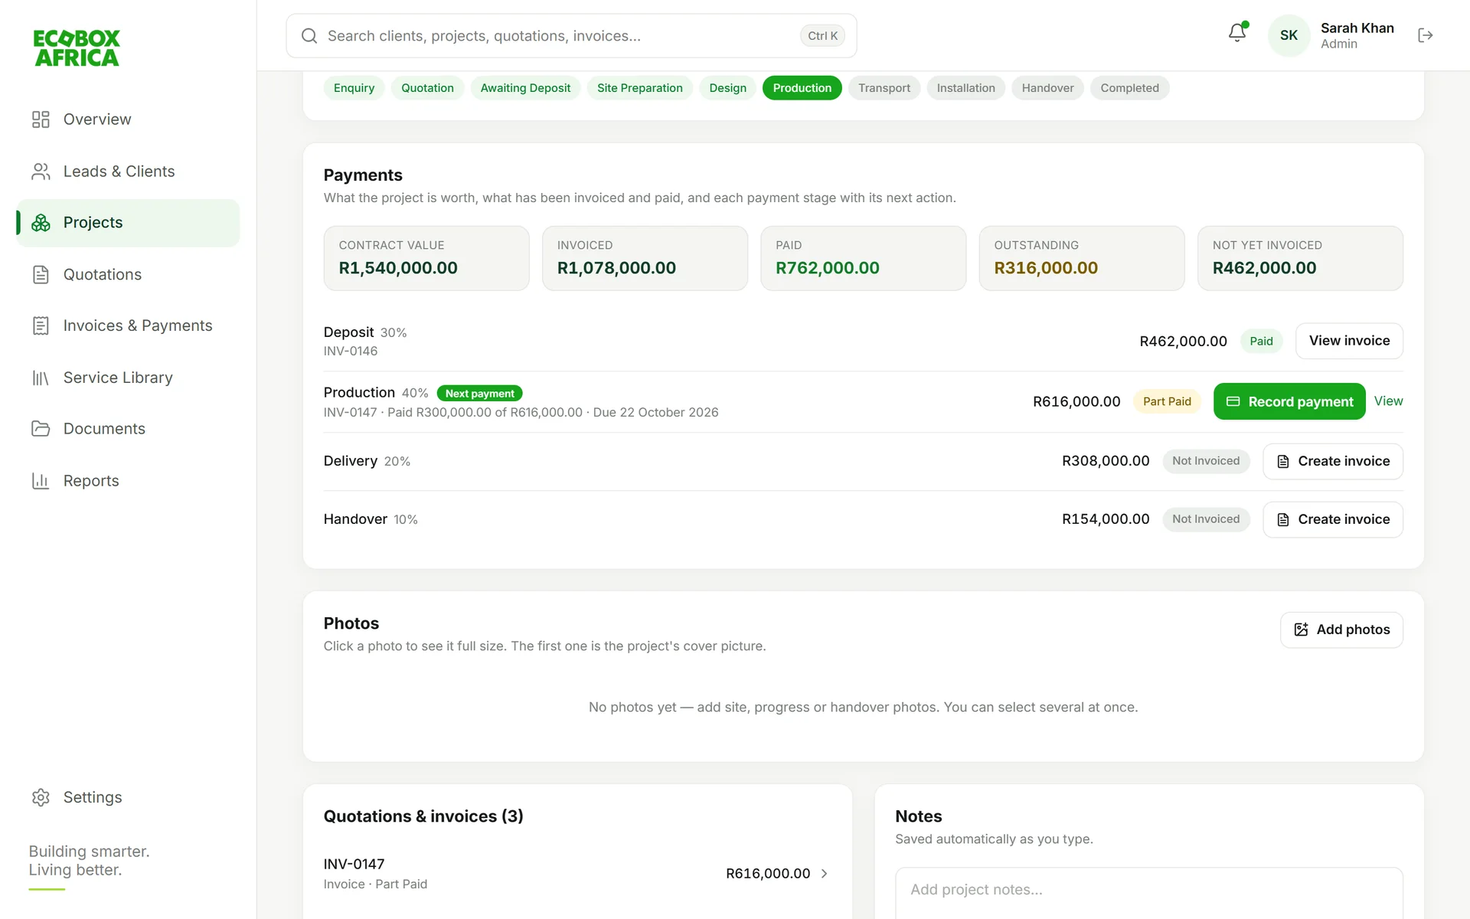Screen dimensions: 1470x919
Task: Click the search magnifier icon
Action: coord(309,36)
